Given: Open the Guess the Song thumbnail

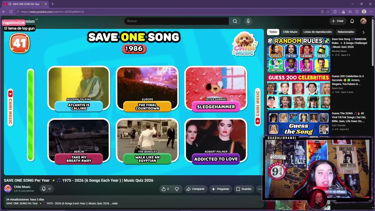Looking at the screenshot, I should pos(299,124).
